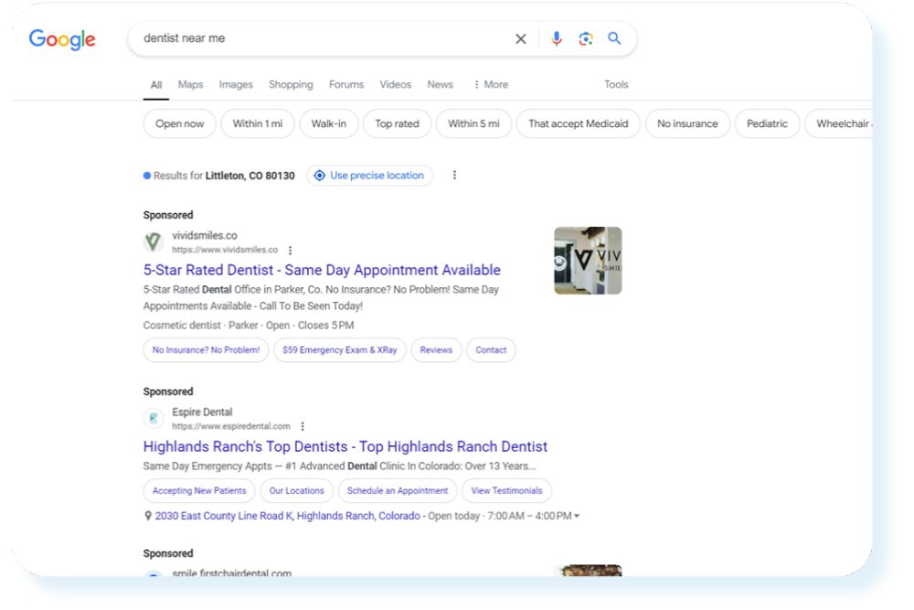Click Espire Dental favicon icon
This screenshot has width=914, height=610.
click(154, 418)
